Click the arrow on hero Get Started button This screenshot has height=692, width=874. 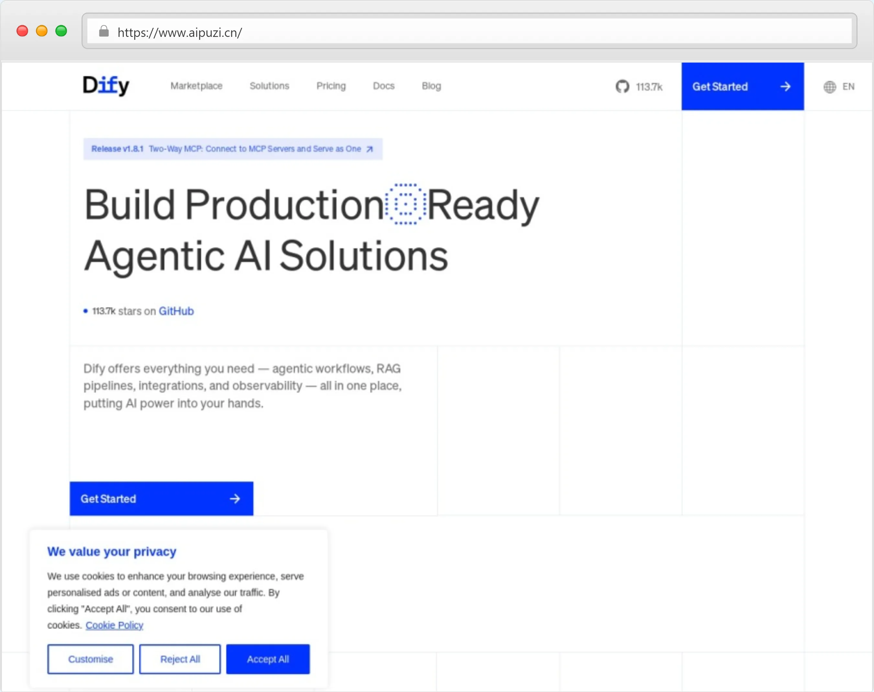(235, 499)
